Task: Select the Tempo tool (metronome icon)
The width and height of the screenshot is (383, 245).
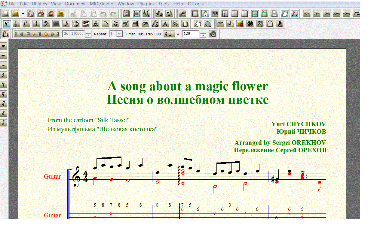Action: click(x=280, y=24)
